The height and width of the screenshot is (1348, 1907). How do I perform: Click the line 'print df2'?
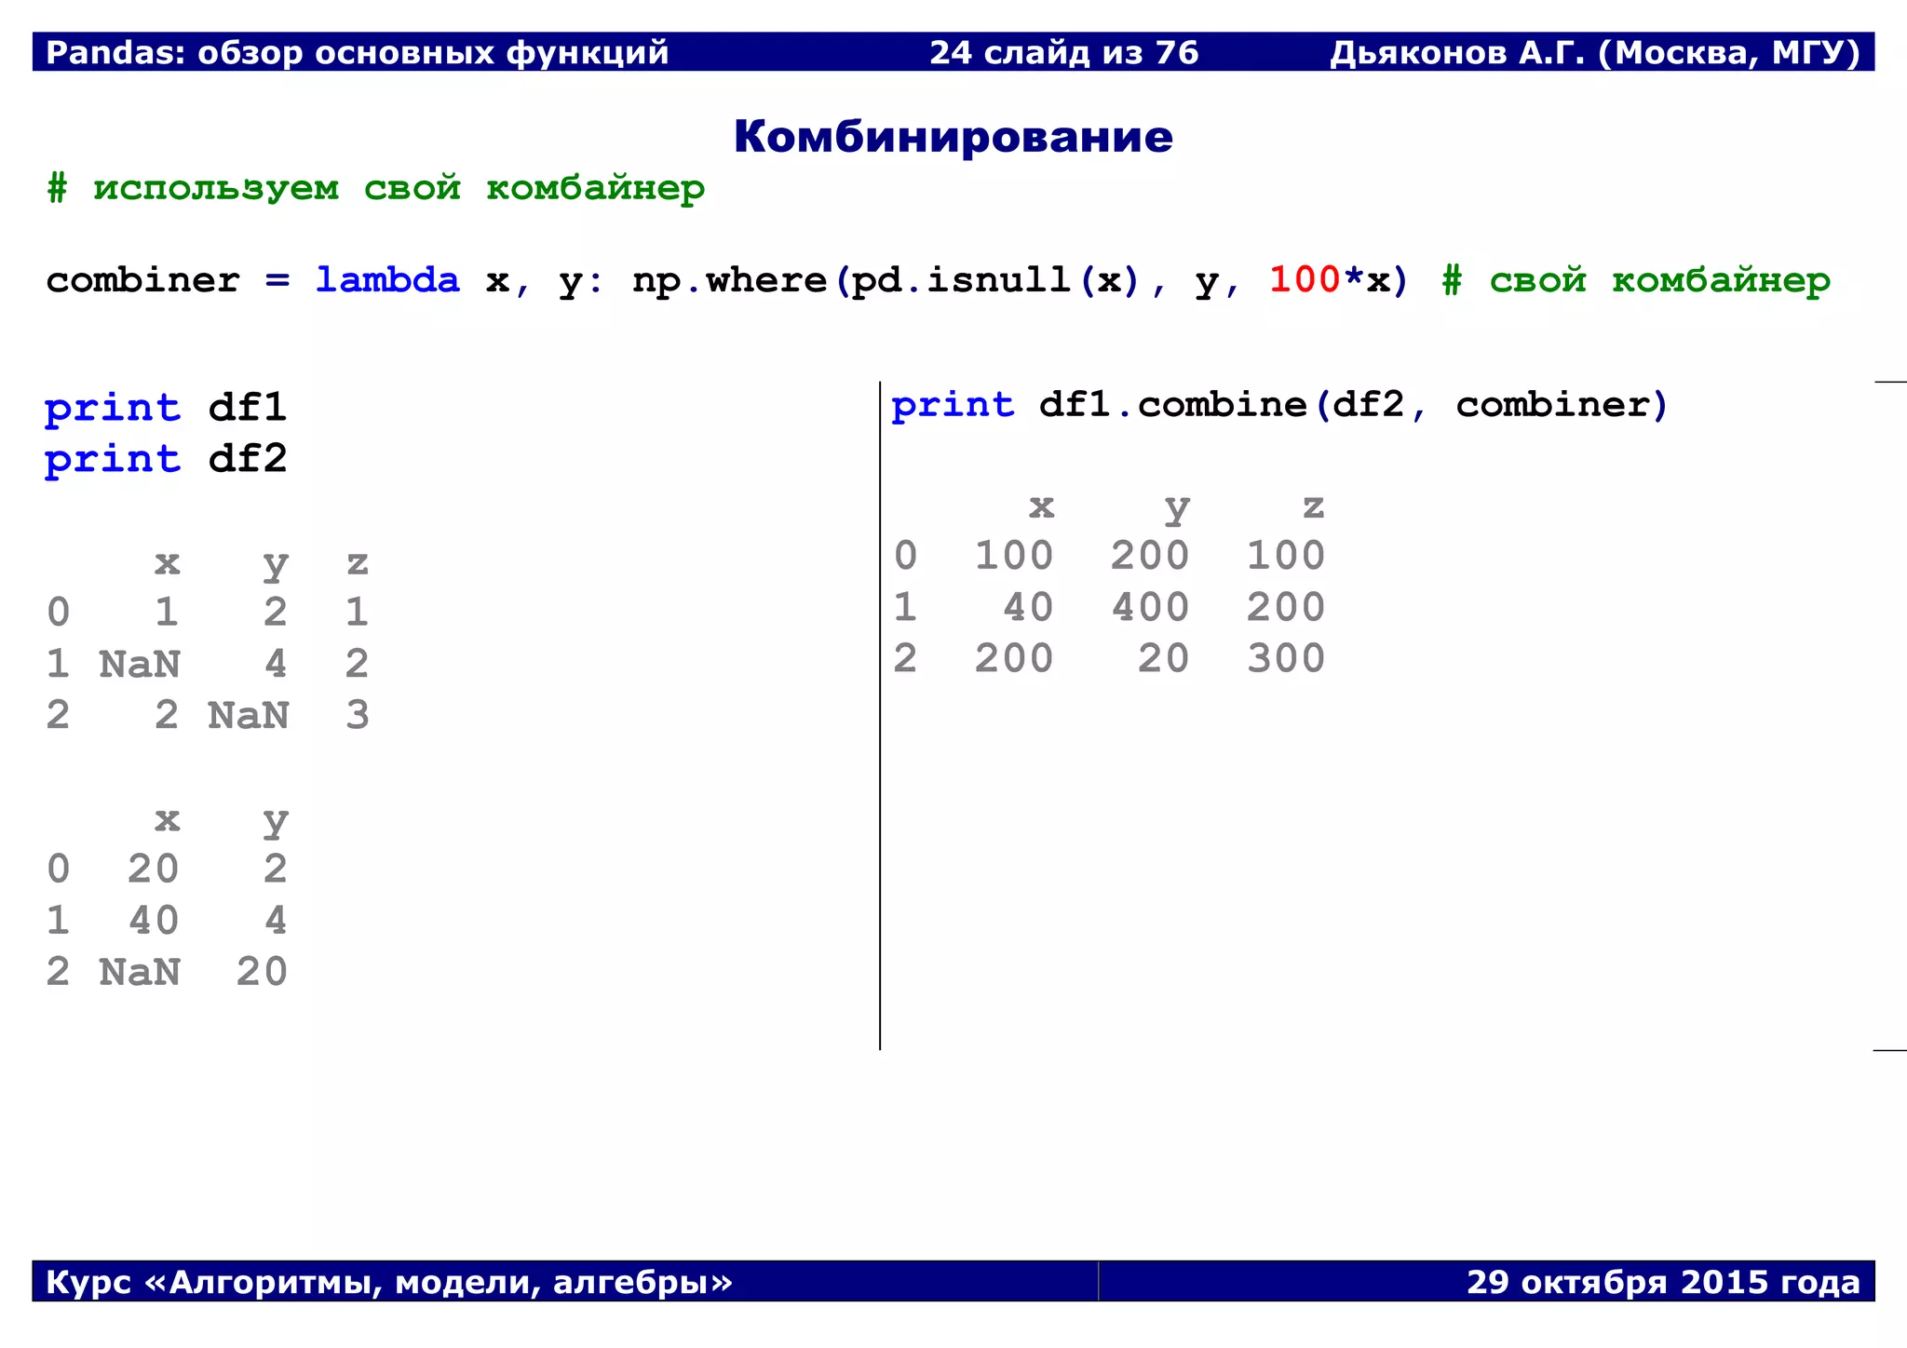tap(166, 459)
